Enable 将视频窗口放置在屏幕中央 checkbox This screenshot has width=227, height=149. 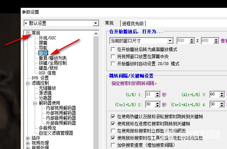click(x=113, y=56)
